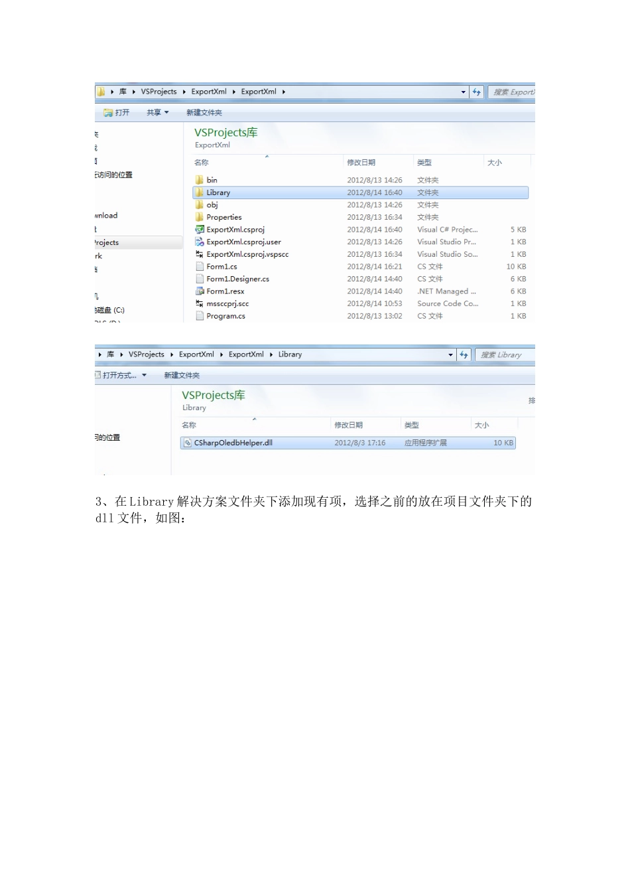The width and height of the screenshot is (630, 892).
Task: Click 应用程序扩展 type cell of dll row
Action: click(426, 443)
